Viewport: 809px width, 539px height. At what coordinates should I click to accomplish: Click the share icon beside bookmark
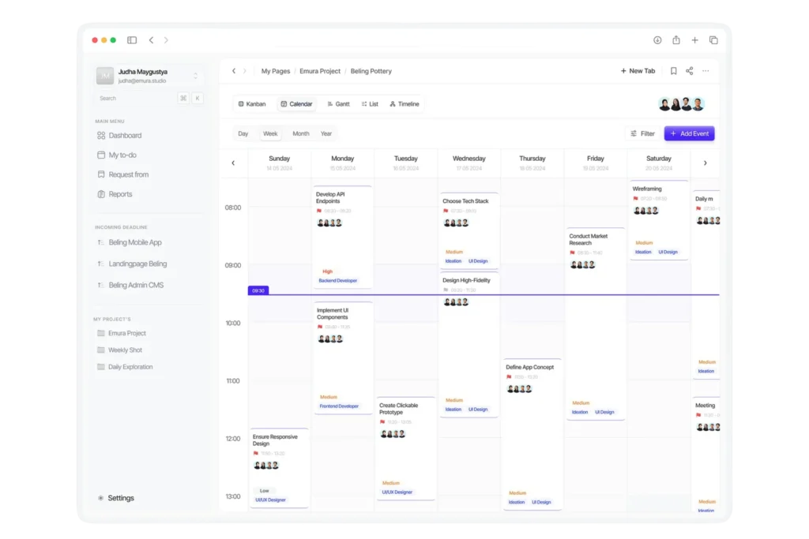tap(689, 71)
